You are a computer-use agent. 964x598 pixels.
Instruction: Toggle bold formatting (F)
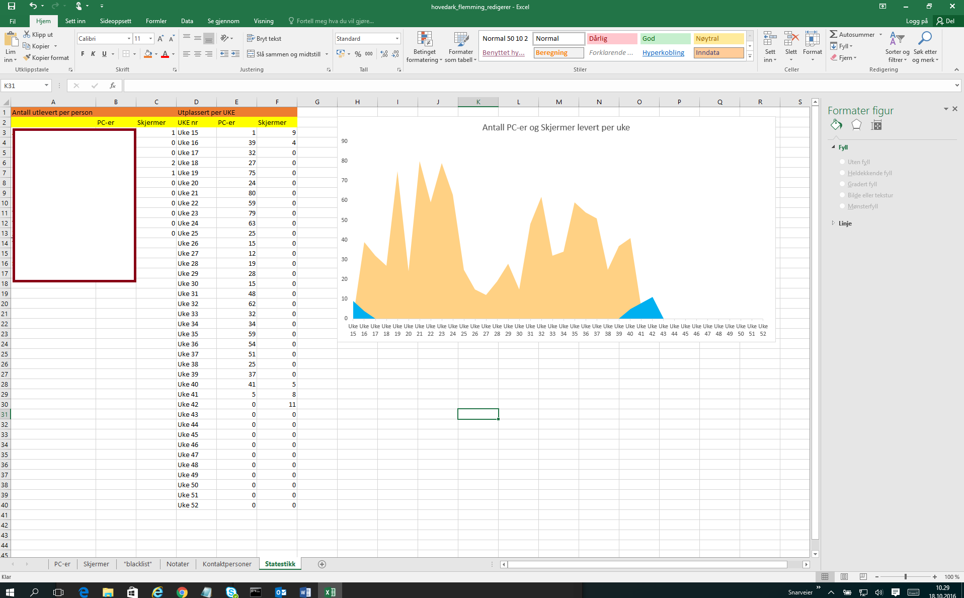click(83, 54)
